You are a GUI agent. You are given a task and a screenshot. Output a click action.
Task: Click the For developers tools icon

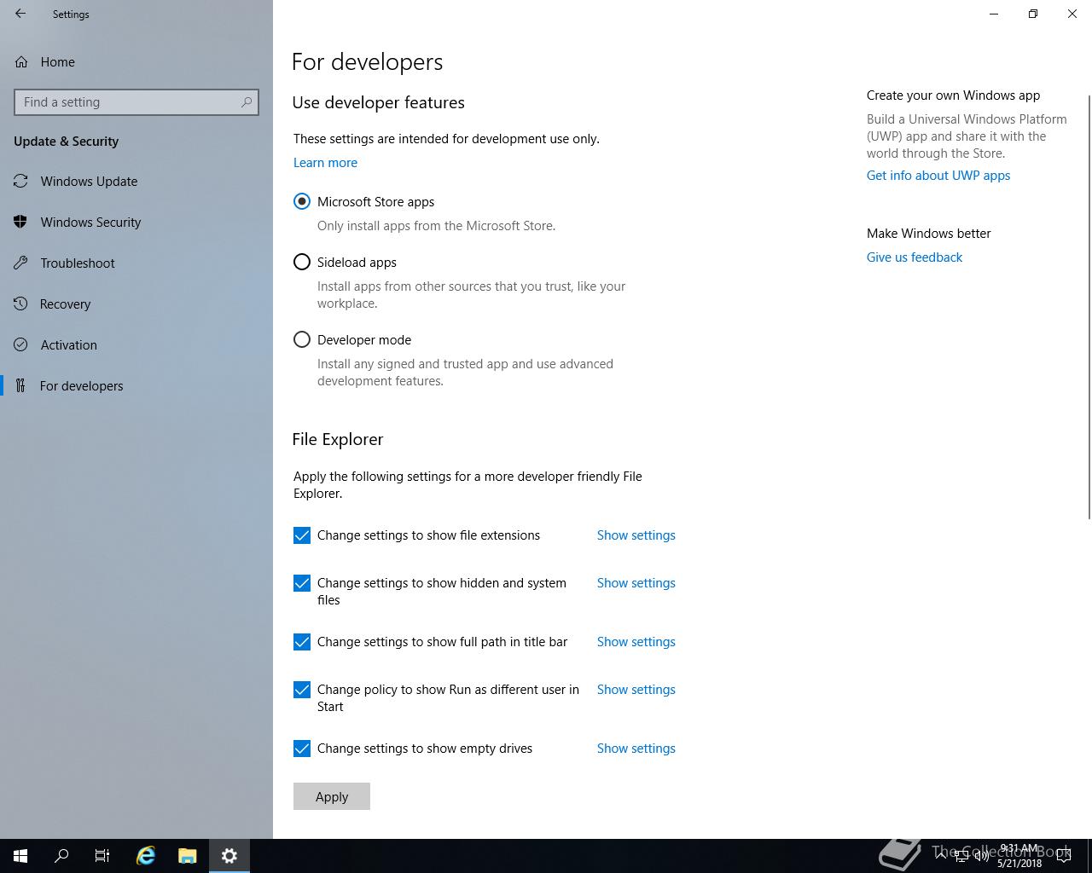pos(21,386)
